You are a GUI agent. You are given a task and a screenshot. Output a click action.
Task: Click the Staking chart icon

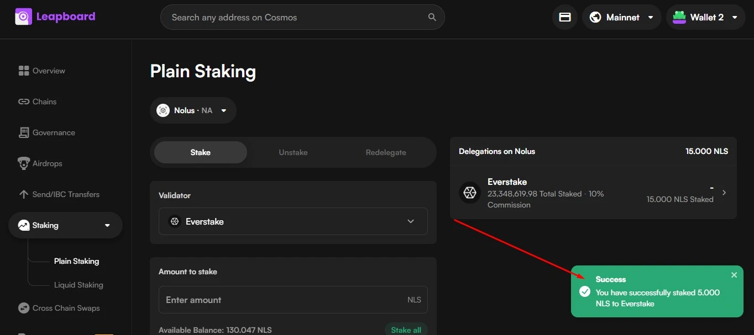(x=24, y=225)
